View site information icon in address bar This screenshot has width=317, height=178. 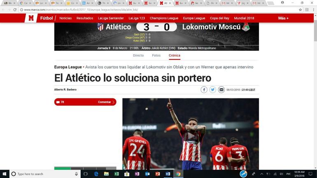[22, 10]
